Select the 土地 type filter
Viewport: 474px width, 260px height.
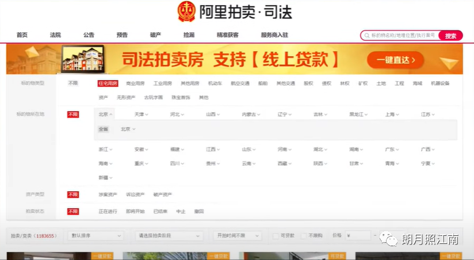(x=381, y=83)
